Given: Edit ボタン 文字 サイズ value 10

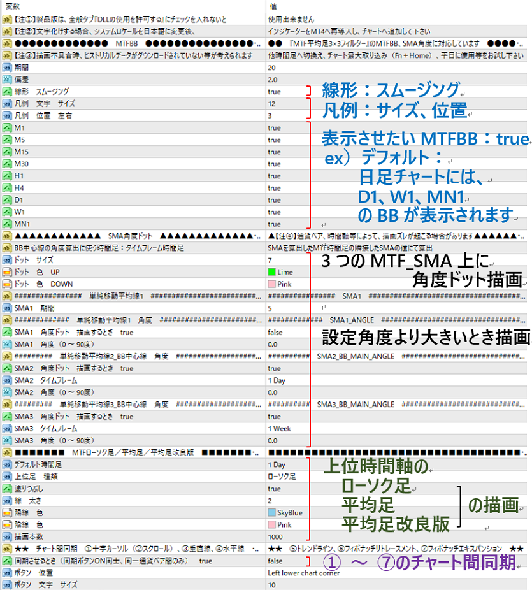Looking at the screenshot, I should point(271,585).
